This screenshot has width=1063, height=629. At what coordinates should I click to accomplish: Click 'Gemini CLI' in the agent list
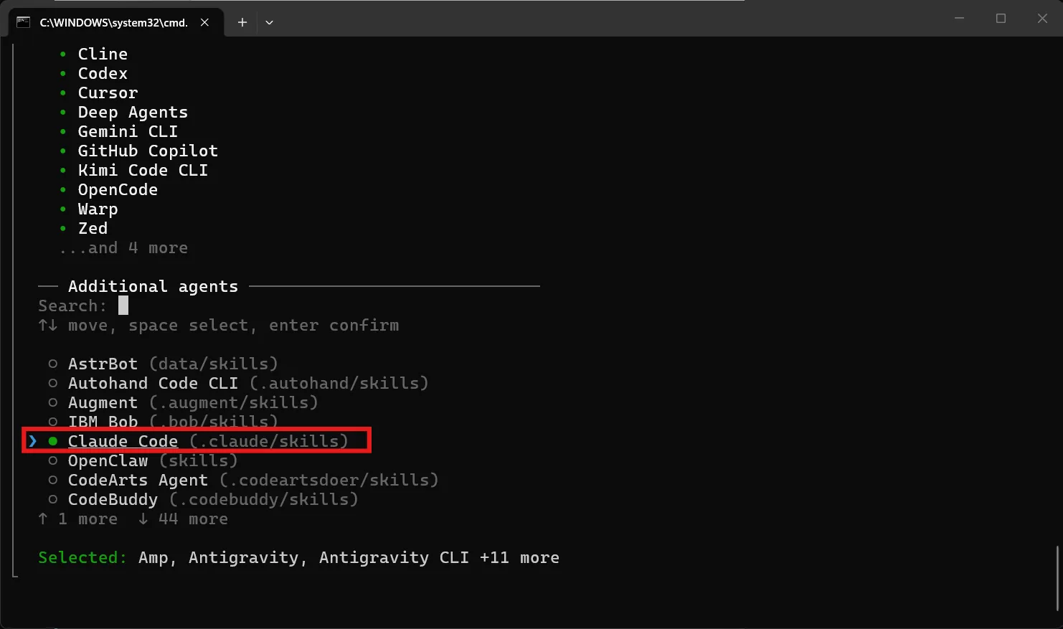128,131
